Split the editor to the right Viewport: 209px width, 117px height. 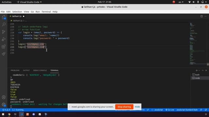[x=201, y=16]
